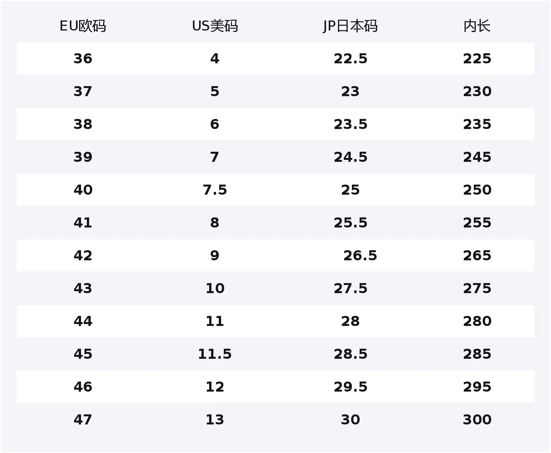Select EU size 47 cell
551x453 pixels.
(x=83, y=420)
